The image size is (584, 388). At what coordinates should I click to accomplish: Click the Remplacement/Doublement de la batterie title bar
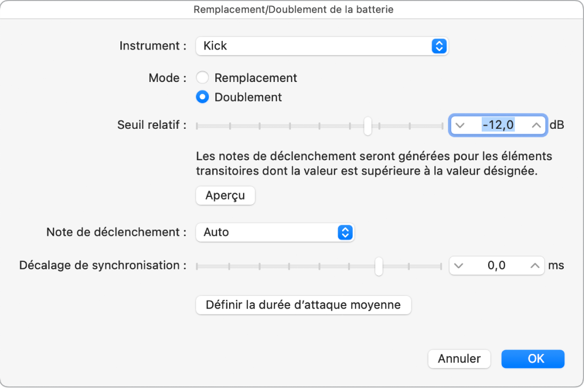coord(292,9)
